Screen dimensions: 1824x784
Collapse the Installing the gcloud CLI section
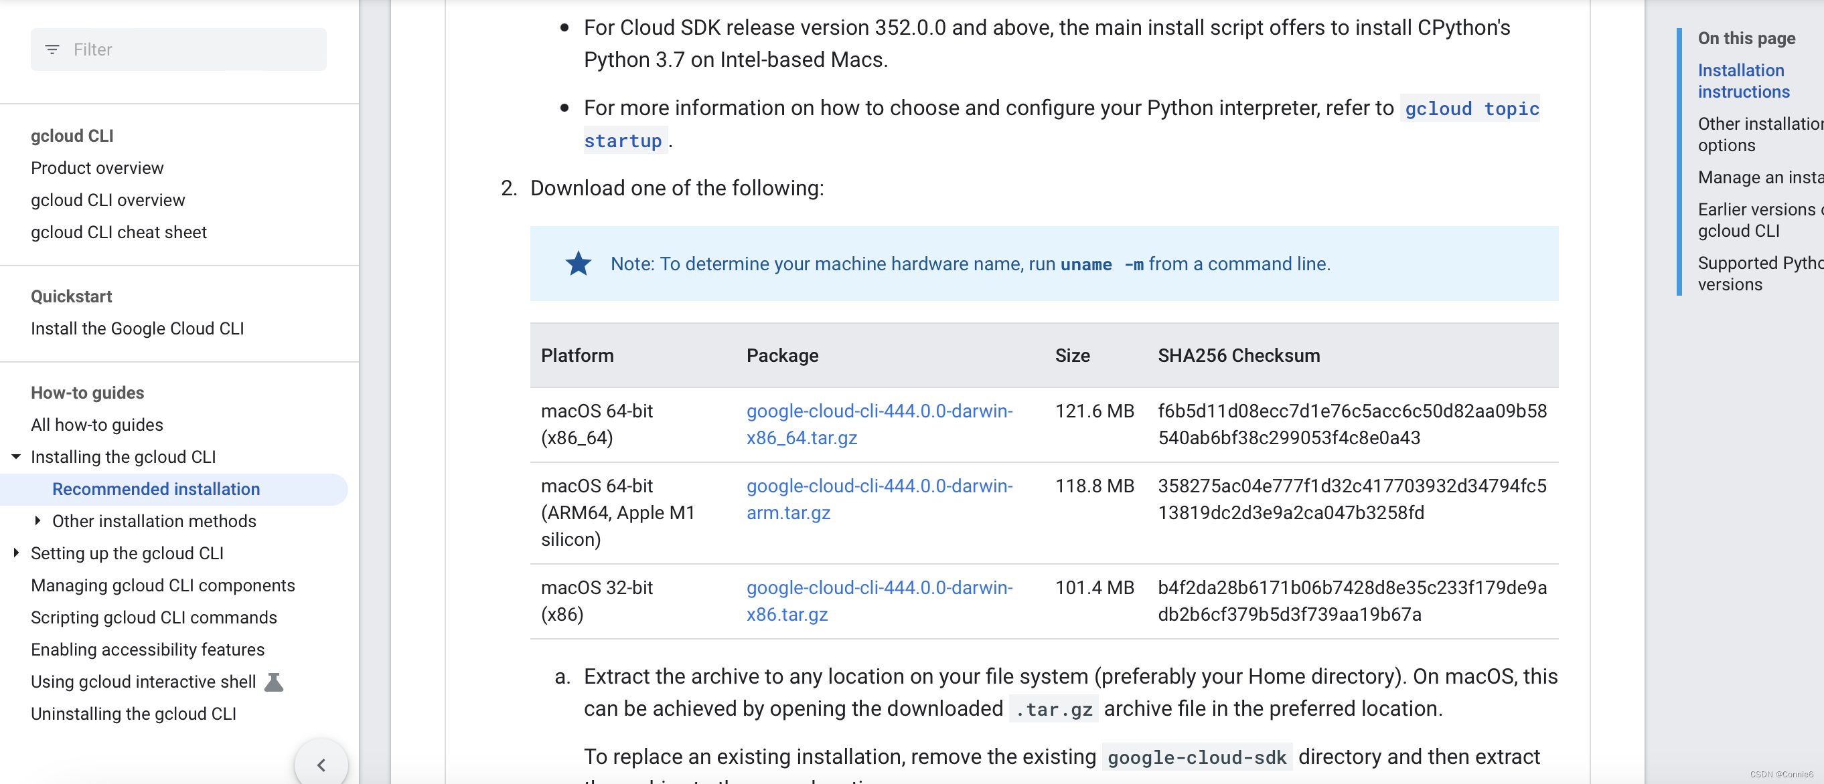coord(15,456)
